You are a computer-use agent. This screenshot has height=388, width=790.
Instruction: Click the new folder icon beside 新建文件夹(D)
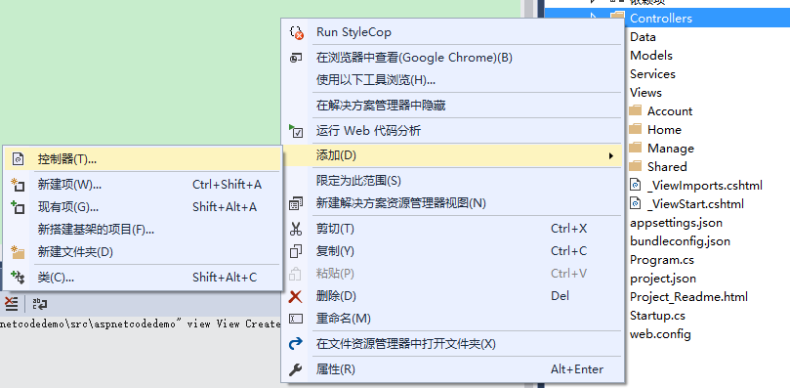click(x=18, y=252)
